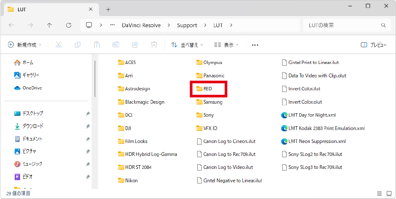Open the 表示 view options dropdown

226,45
